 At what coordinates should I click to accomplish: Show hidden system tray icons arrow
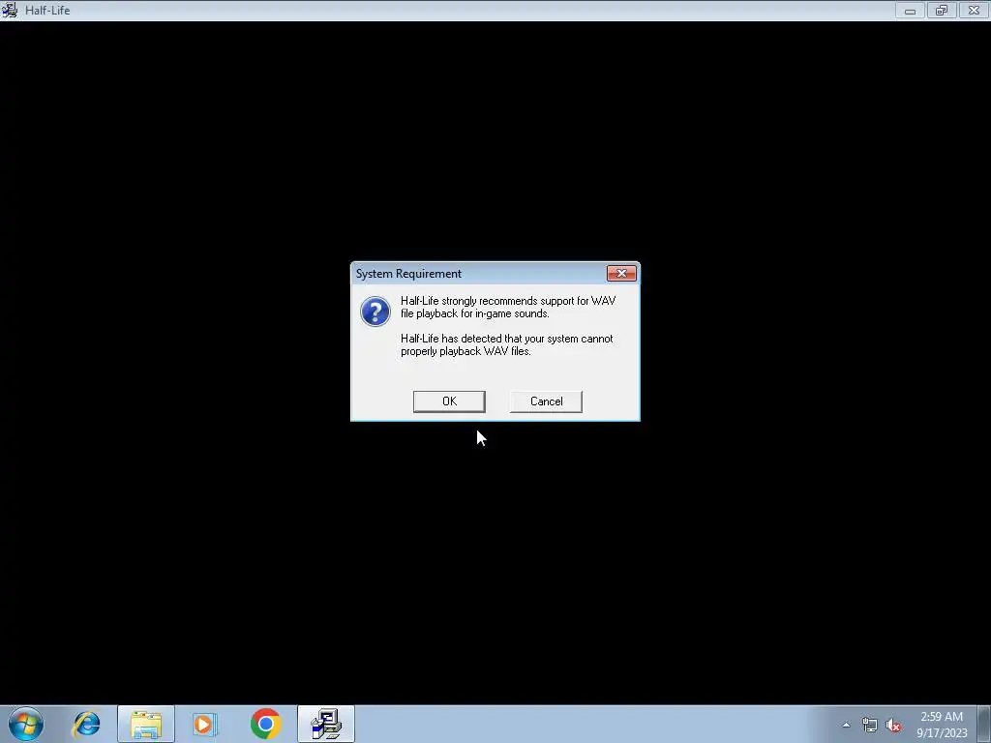pos(846,725)
